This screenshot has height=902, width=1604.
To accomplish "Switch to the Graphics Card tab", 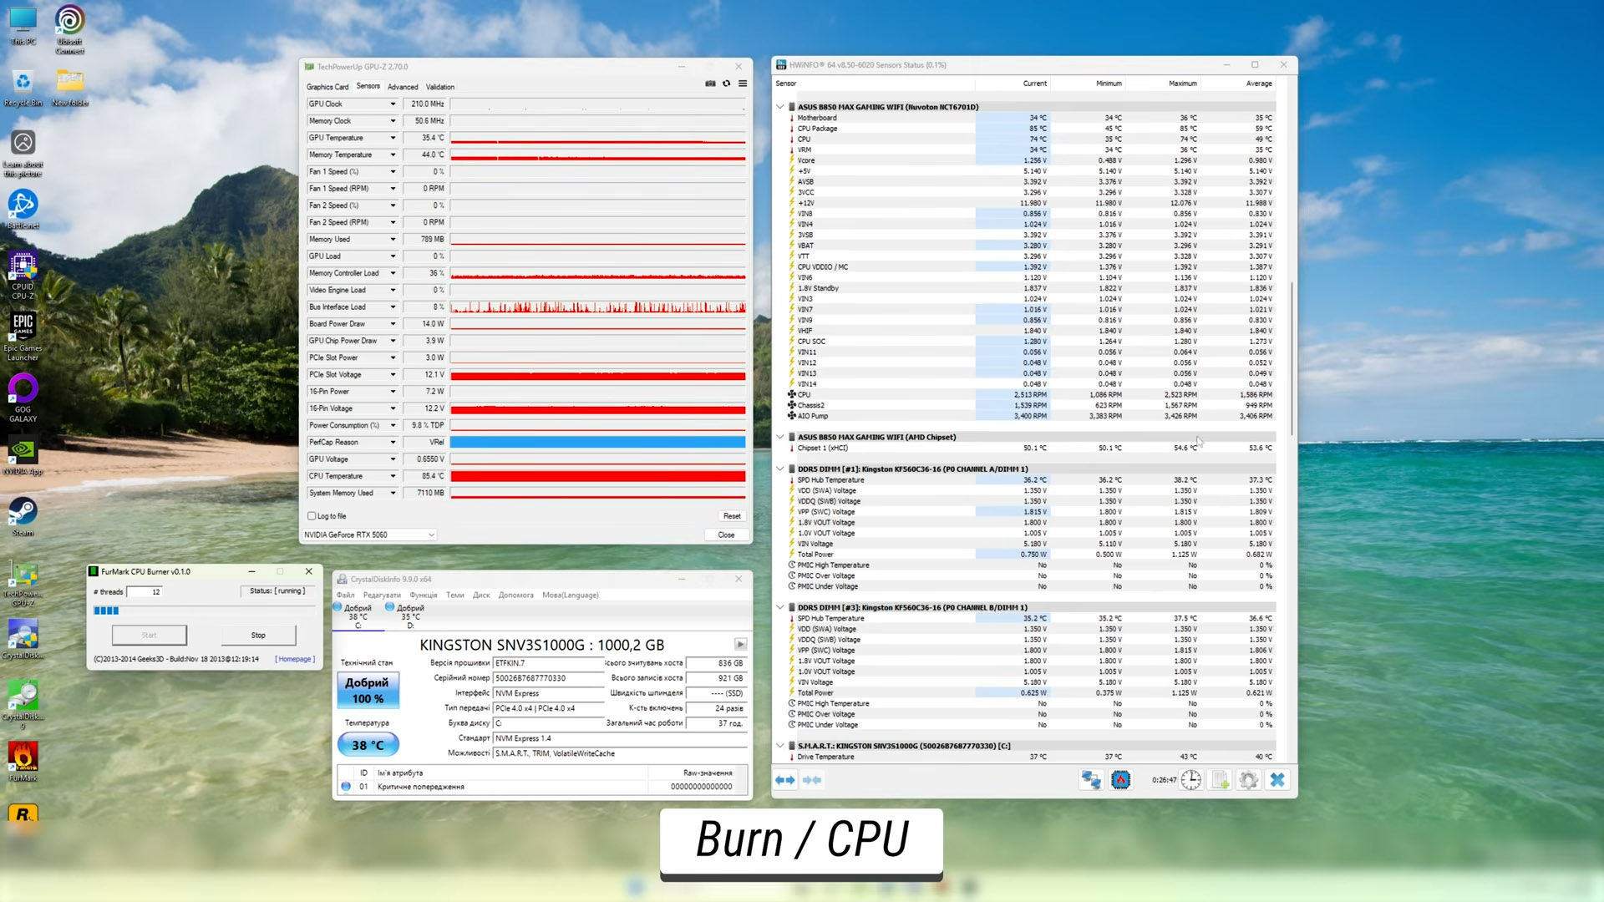I will click(327, 87).
